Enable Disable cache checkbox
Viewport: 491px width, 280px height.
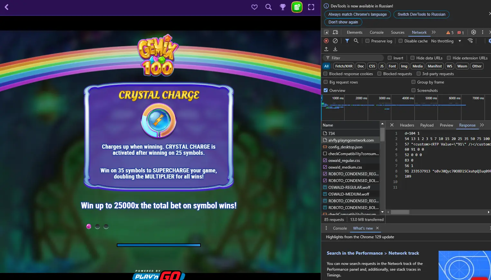tap(401, 41)
